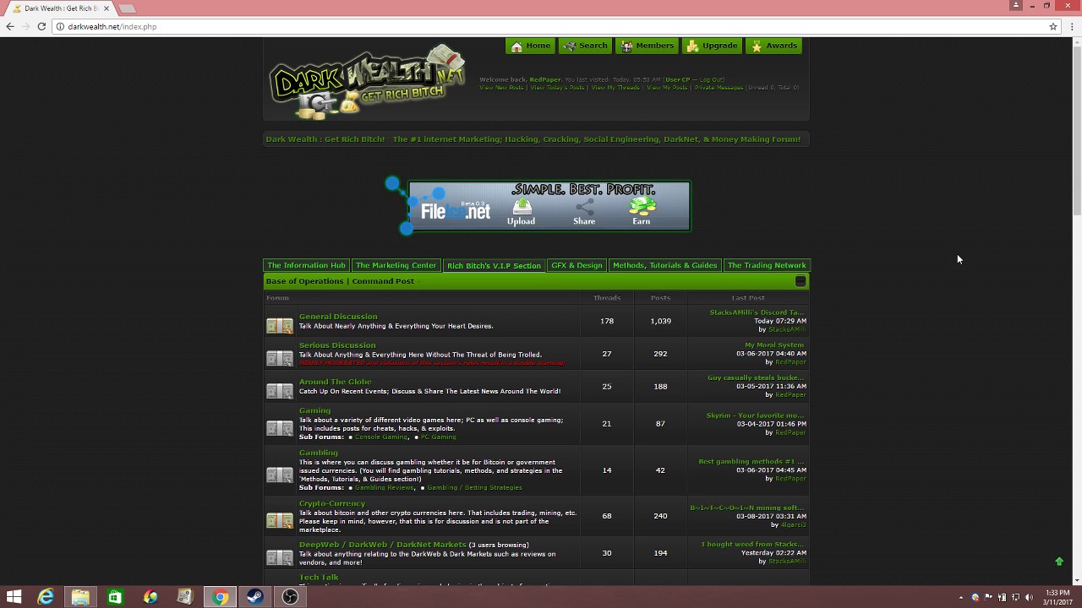Viewport: 1082px width, 608px height.
Task: Click the forum status icon beside Gaming
Action: (280, 428)
